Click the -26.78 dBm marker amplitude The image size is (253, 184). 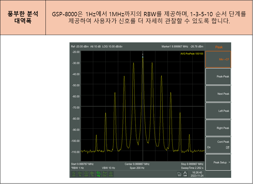pos(197,47)
